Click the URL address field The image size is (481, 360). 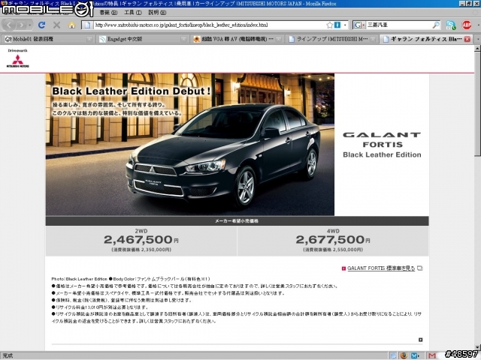click(209, 25)
